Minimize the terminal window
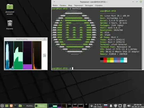144x108 pixels. 133,2
